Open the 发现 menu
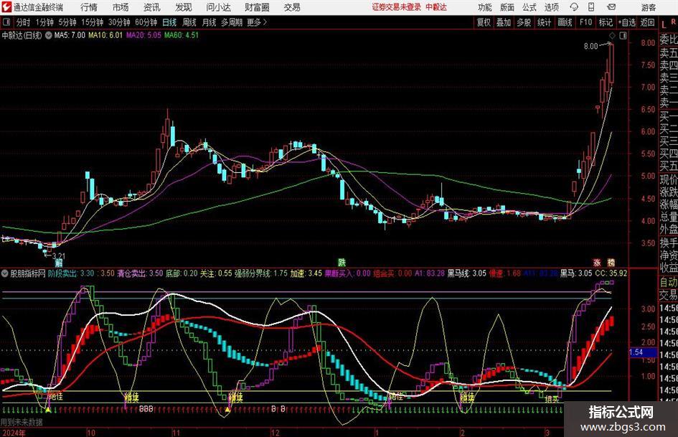The width and height of the screenshot is (678, 437). pos(184,7)
